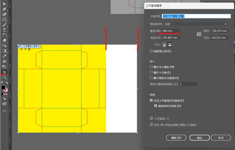The image size is (235, 150).
Task: Open the drawing modes icon
Action: click(x=4, y=99)
